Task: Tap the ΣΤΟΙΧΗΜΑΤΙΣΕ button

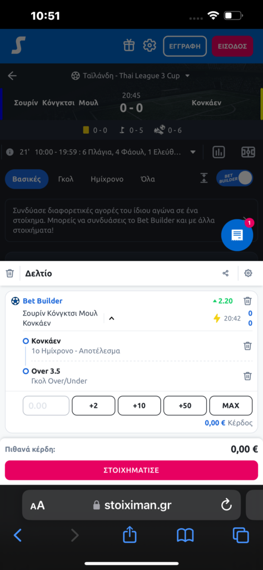Action: point(131,470)
